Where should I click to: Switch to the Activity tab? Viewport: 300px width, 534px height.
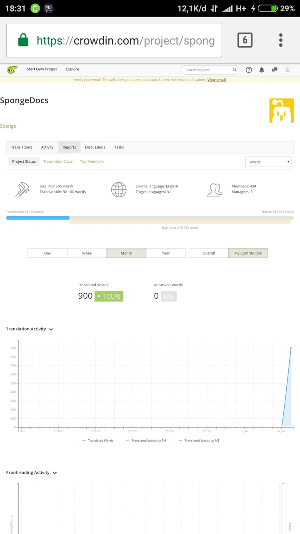47,147
